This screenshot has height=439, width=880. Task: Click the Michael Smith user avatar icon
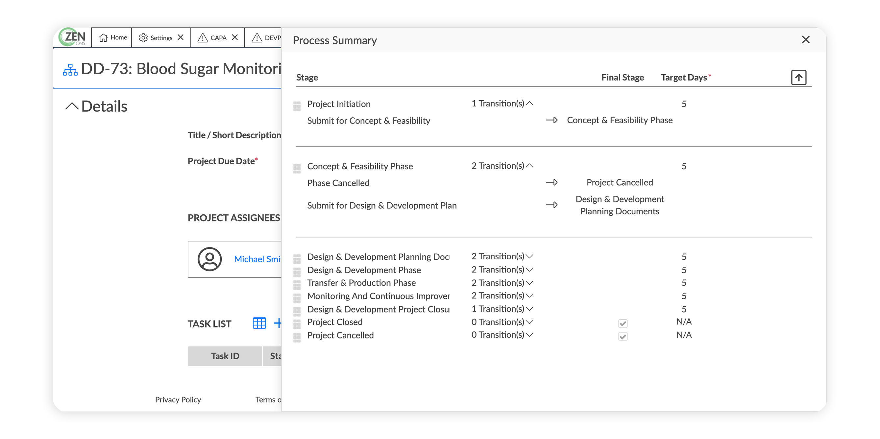209,259
